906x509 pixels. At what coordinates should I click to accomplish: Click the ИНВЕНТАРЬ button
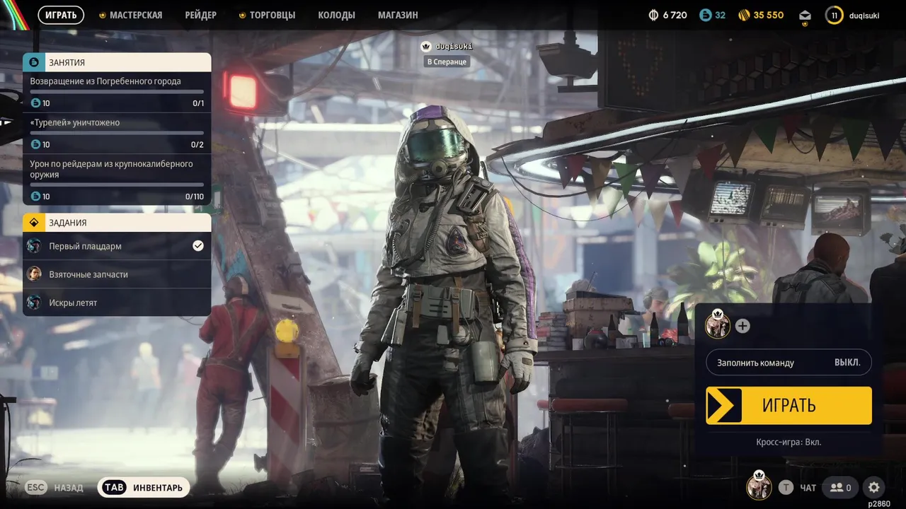(x=144, y=487)
